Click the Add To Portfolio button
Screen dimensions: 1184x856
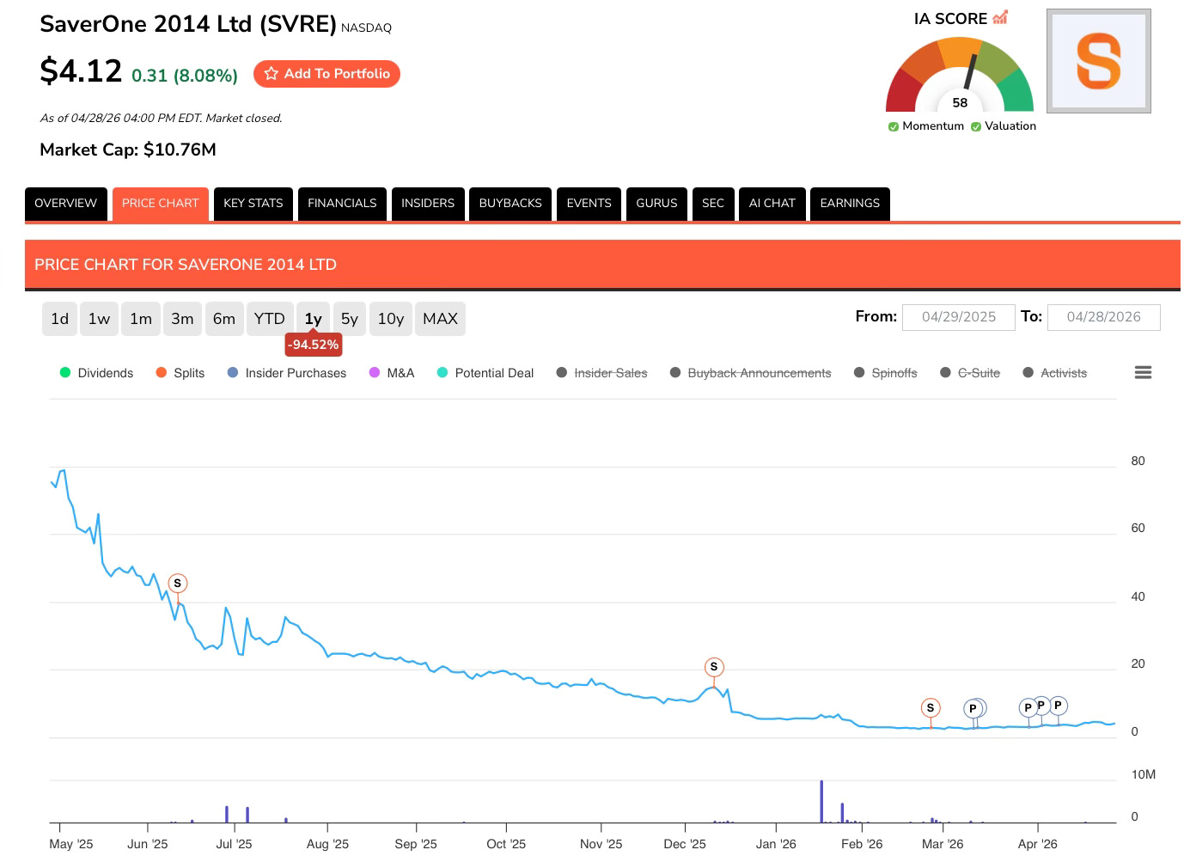(x=327, y=74)
